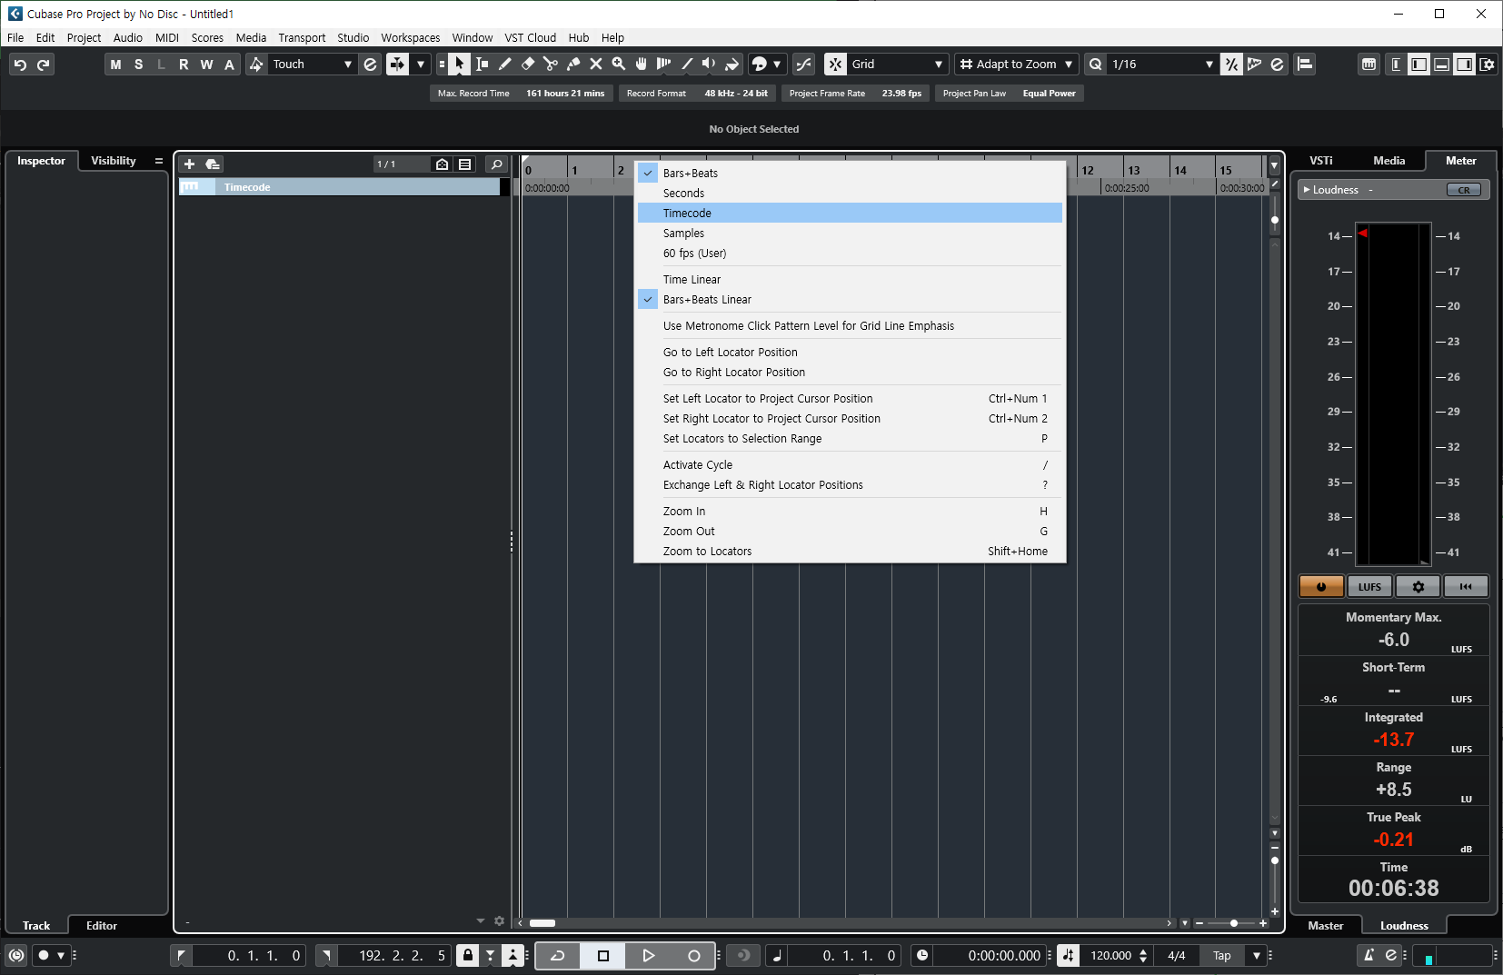Image resolution: width=1503 pixels, height=975 pixels.
Task: Switch to the VSTi tab
Action: tap(1321, 161)
